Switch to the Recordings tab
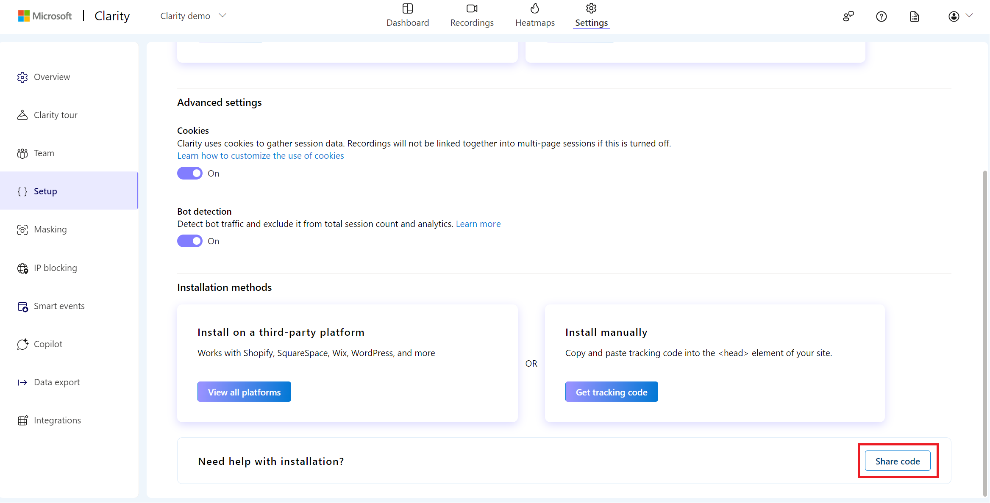 (472, 15)
